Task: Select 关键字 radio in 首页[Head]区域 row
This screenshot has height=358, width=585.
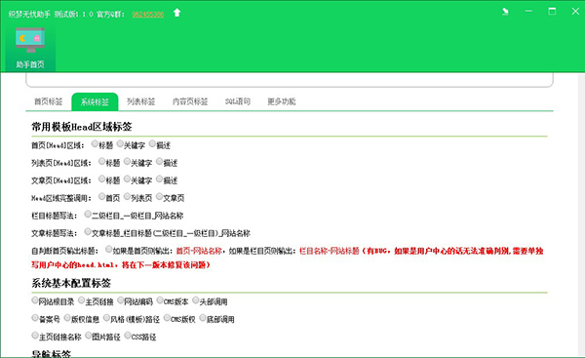Action: pos(120,143)
